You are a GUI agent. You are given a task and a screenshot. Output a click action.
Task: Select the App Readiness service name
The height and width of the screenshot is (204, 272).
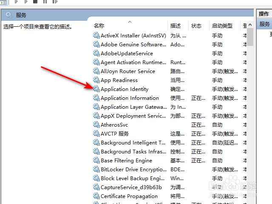point(119,80)
